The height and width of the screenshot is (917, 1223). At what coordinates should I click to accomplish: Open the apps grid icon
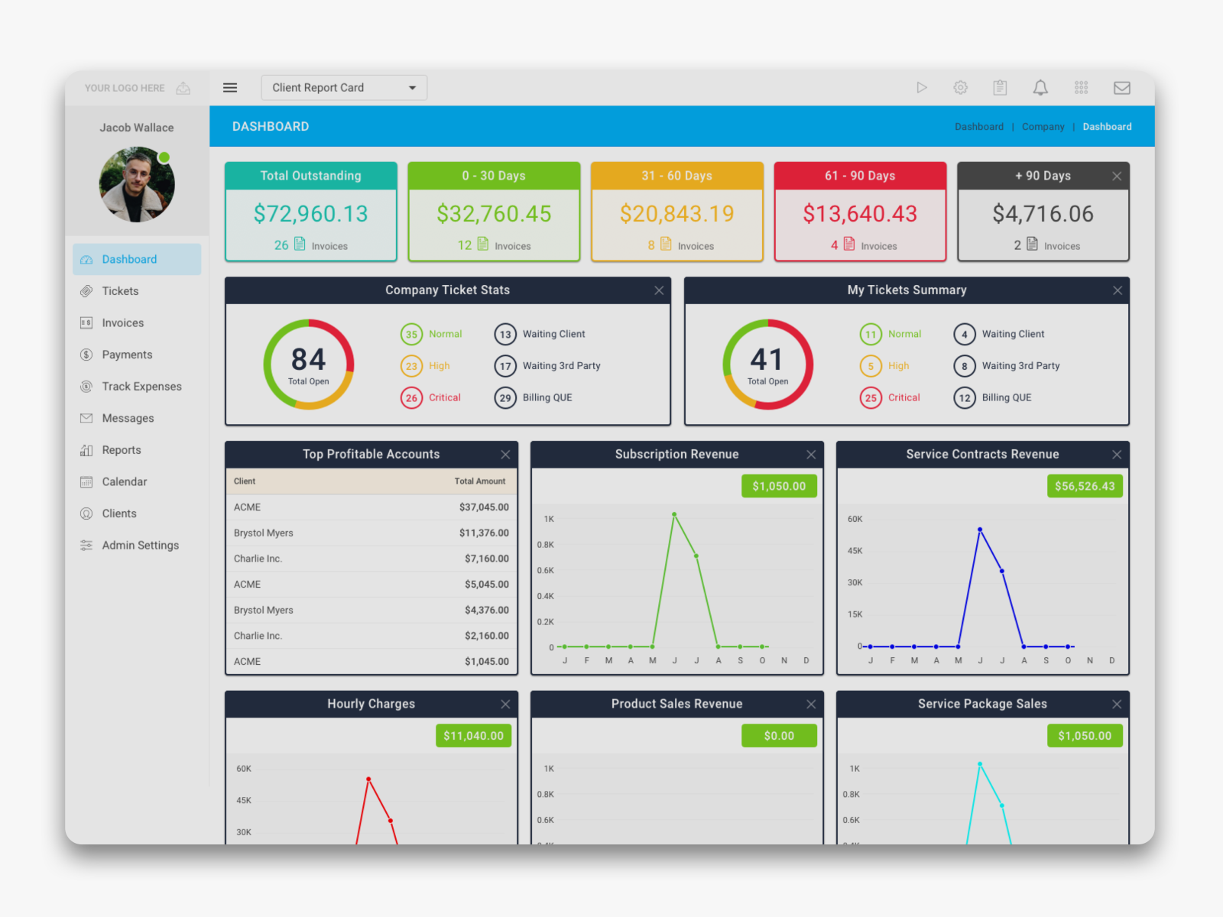[x=1081, y=88]
